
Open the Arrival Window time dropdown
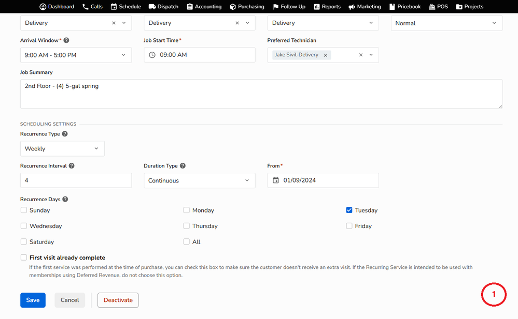76,55
